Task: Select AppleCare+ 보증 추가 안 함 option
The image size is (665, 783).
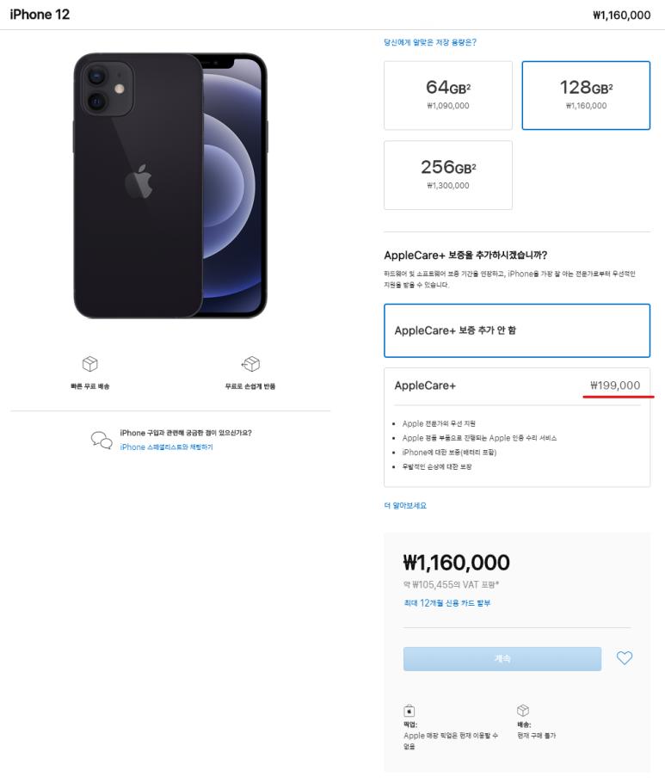Action: [516, 330]
